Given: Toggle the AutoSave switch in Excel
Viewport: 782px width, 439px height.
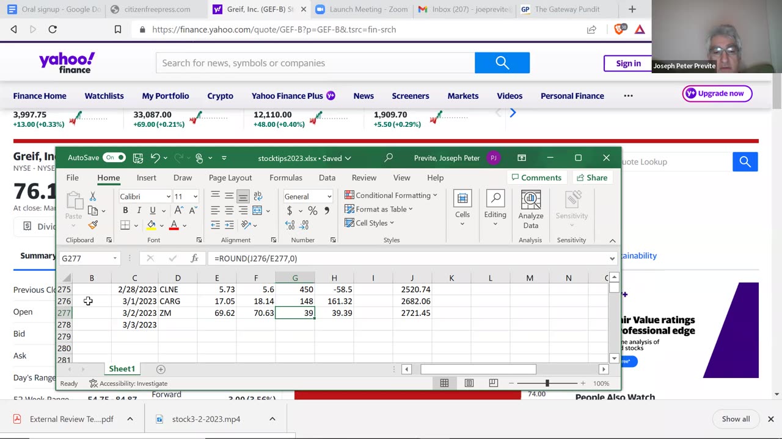Looking at the screenshot, I should tap(114, 157).
